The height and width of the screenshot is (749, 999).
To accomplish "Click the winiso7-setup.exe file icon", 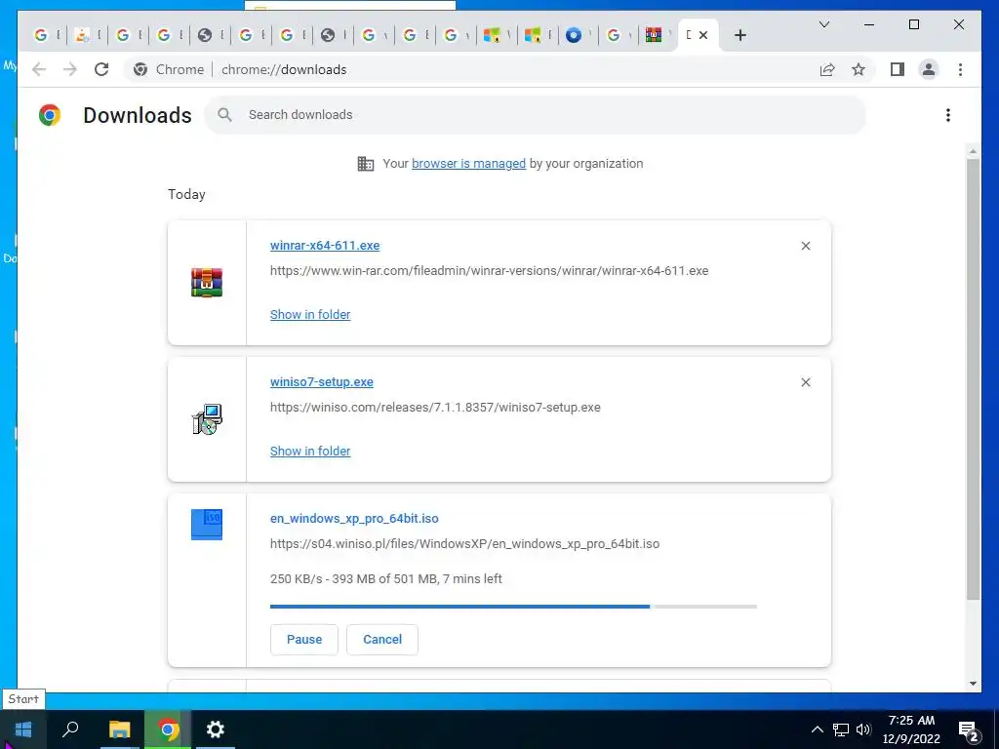I will pos(207,419).
